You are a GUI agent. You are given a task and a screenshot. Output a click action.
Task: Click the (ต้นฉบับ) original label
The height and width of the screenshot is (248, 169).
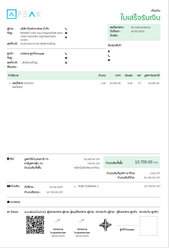(156, 11)
